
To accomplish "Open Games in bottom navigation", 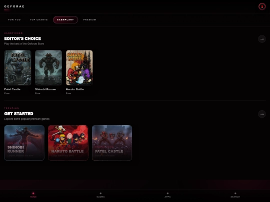I will [x=100, y=195].
